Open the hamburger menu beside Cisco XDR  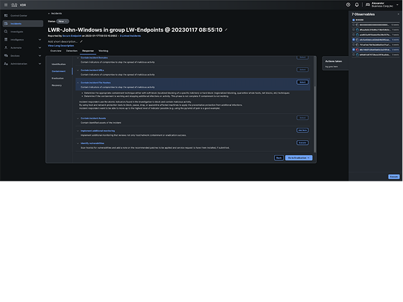6,5
